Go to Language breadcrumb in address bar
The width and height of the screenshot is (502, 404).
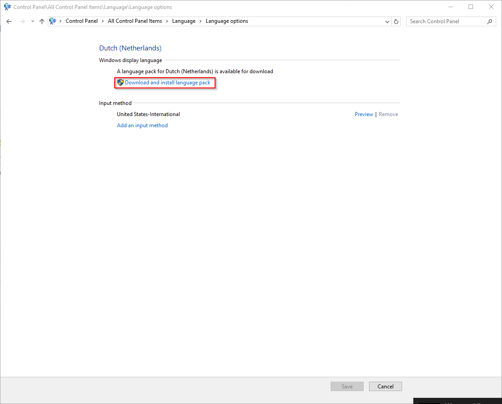[x=183, y=21]
